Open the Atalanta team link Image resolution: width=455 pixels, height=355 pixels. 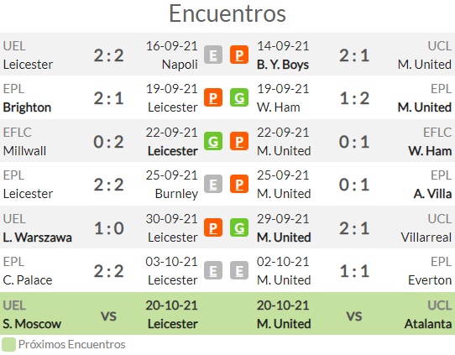click(428, 324)
